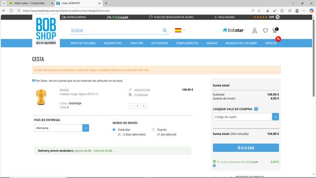Reload the page with refresh icon

pos(11,11)
